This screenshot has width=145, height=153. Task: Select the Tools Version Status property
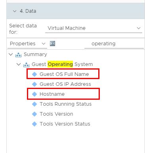click(65, 124)
